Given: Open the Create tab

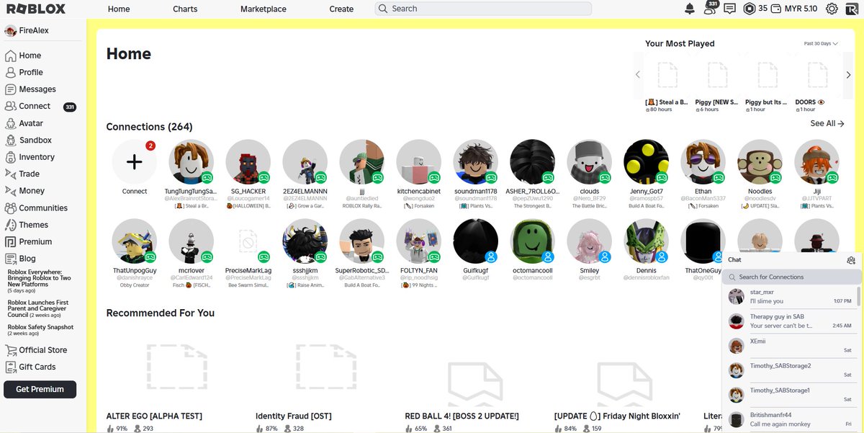Looking at the screenshot, I should 341,9.
